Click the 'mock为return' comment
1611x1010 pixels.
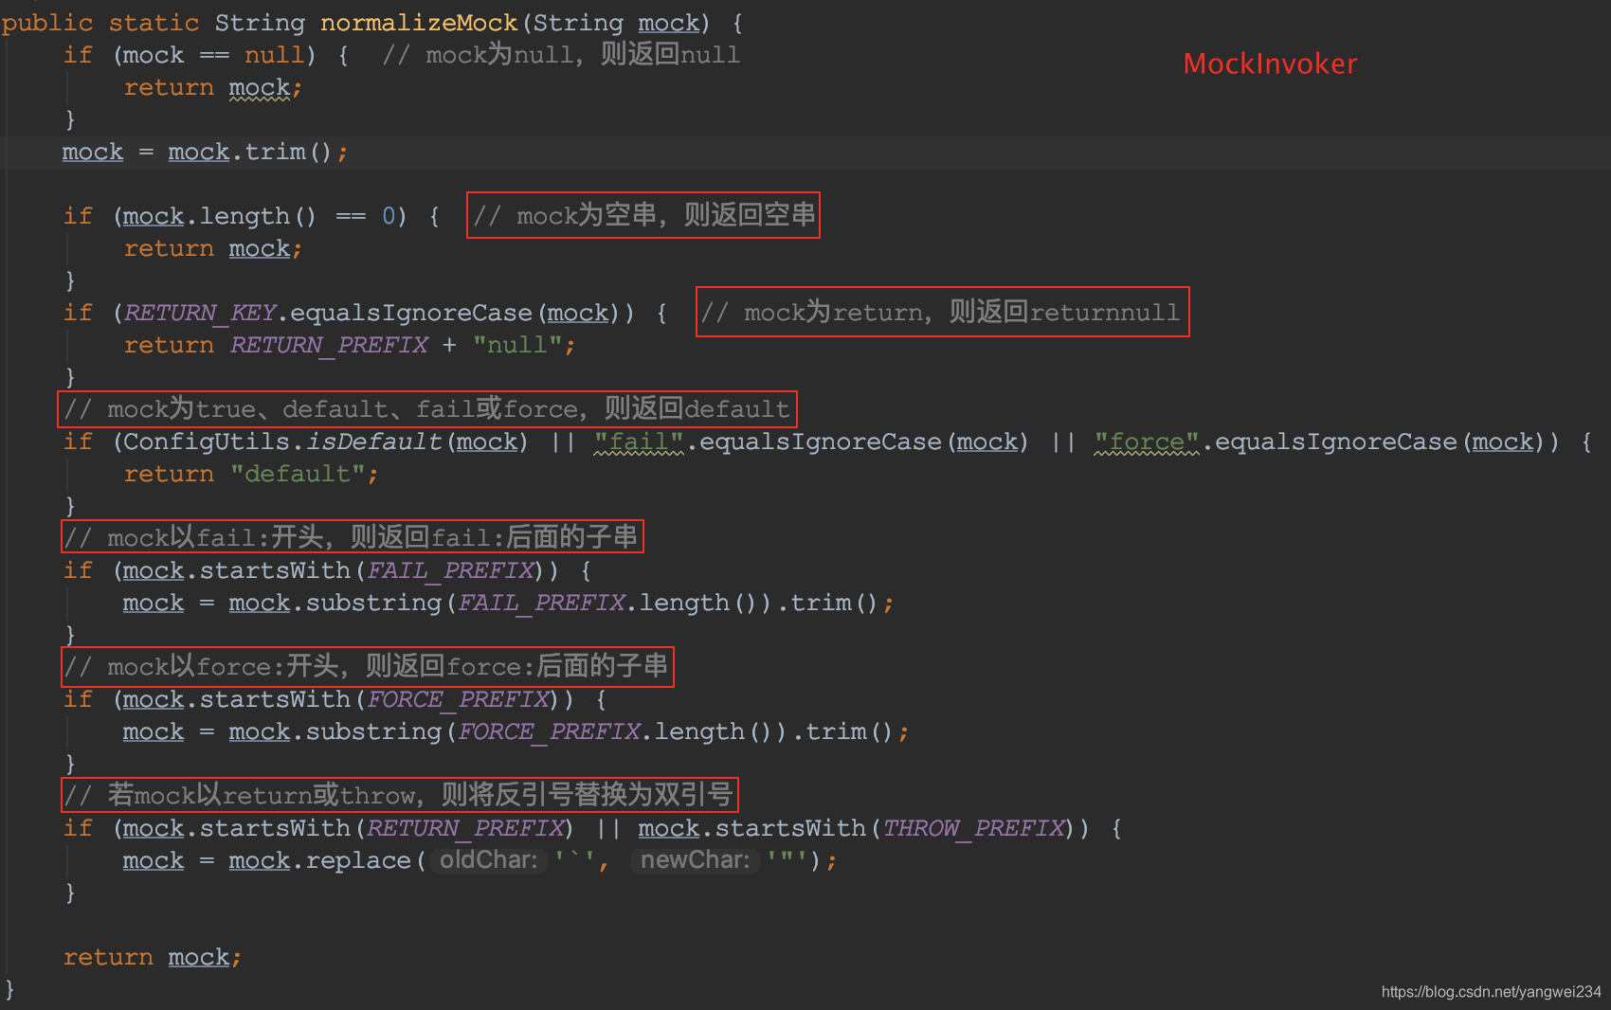(x=941, y=313)
